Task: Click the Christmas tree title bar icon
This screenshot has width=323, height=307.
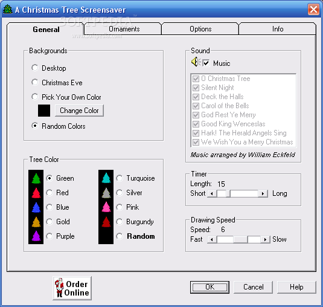Action: 8,9
